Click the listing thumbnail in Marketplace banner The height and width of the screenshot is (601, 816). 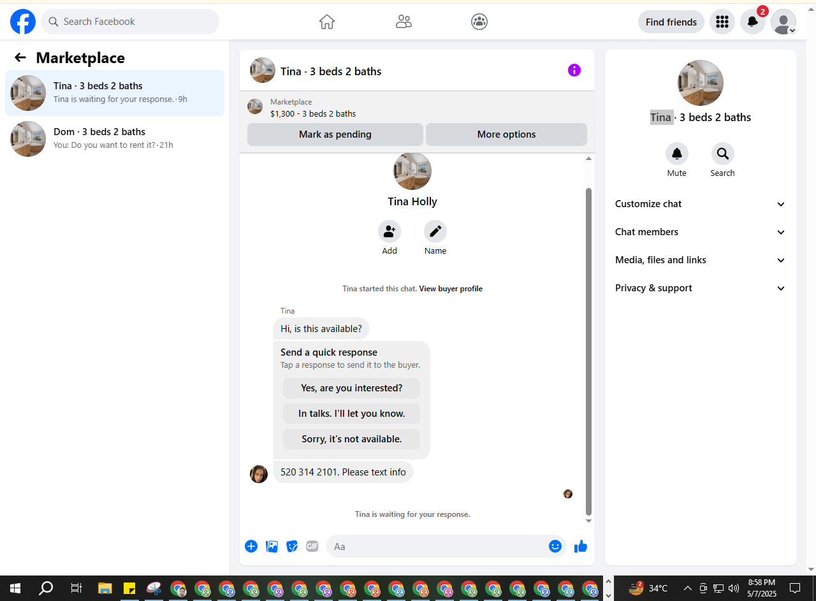pos(255,106)
